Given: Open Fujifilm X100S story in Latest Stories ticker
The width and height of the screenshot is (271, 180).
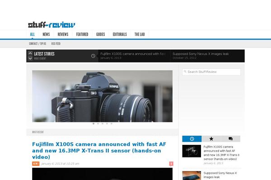Looking at the screenshot, I should 133,54.
